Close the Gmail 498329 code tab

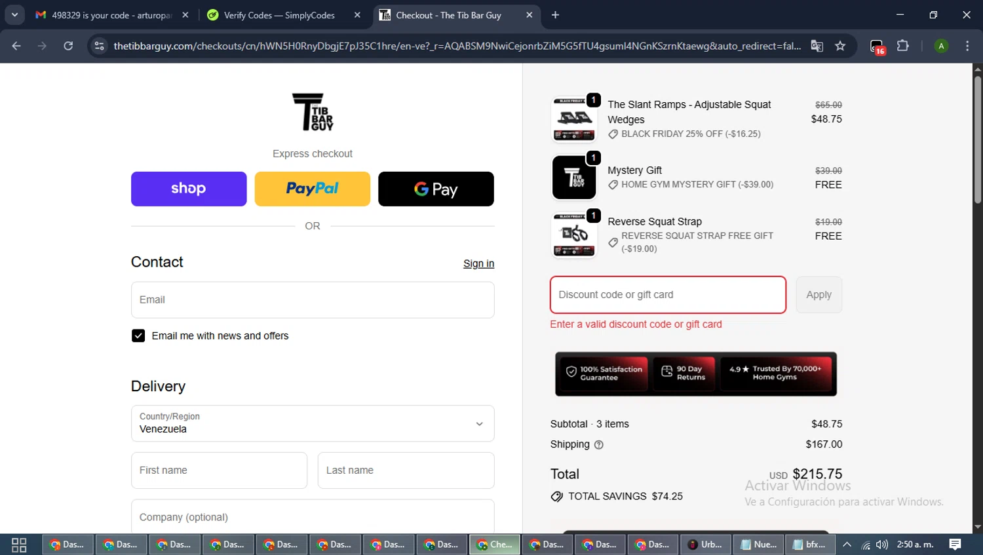point(185,14)
